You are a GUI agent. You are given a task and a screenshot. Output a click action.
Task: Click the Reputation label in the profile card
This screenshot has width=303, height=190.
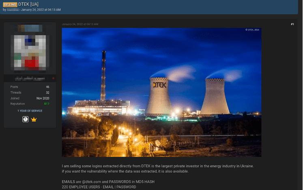pyautogui.click(x=17, y=104)
